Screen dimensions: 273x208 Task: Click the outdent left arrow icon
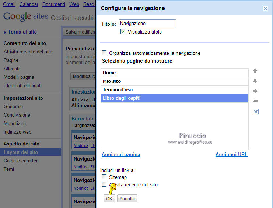point(255,101)
